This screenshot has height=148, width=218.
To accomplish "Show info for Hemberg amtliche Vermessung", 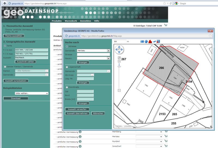I will pyautogui.click(x=80, y=132).
